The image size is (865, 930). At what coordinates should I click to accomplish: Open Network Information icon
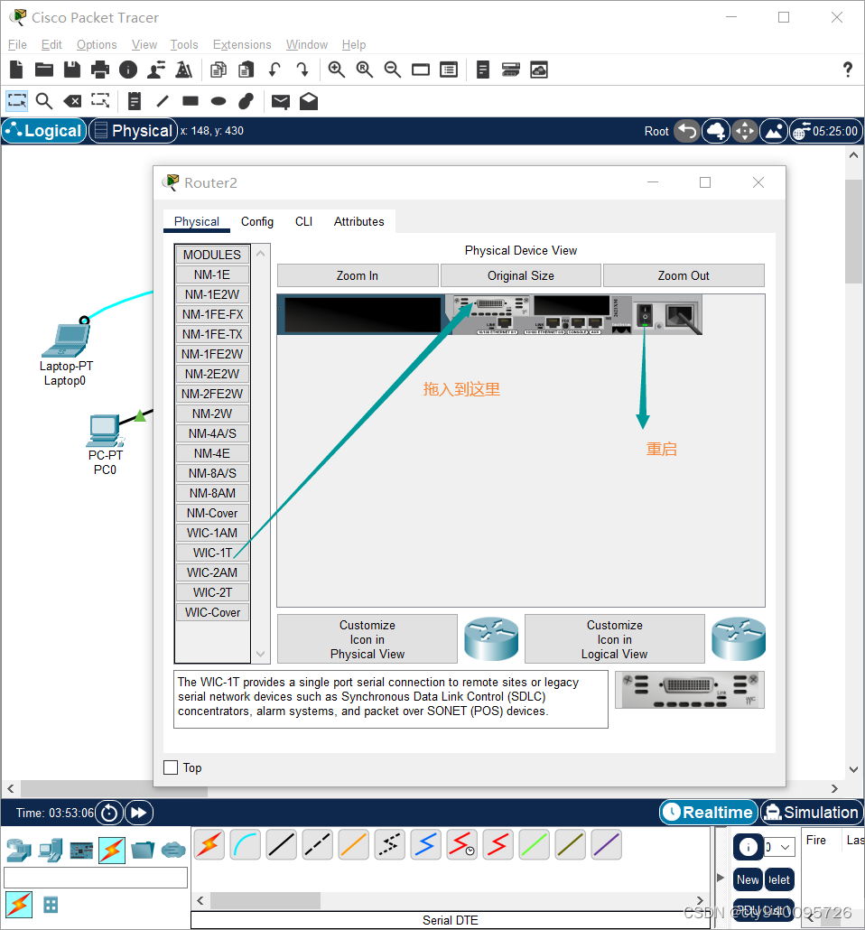coord(127,70)
